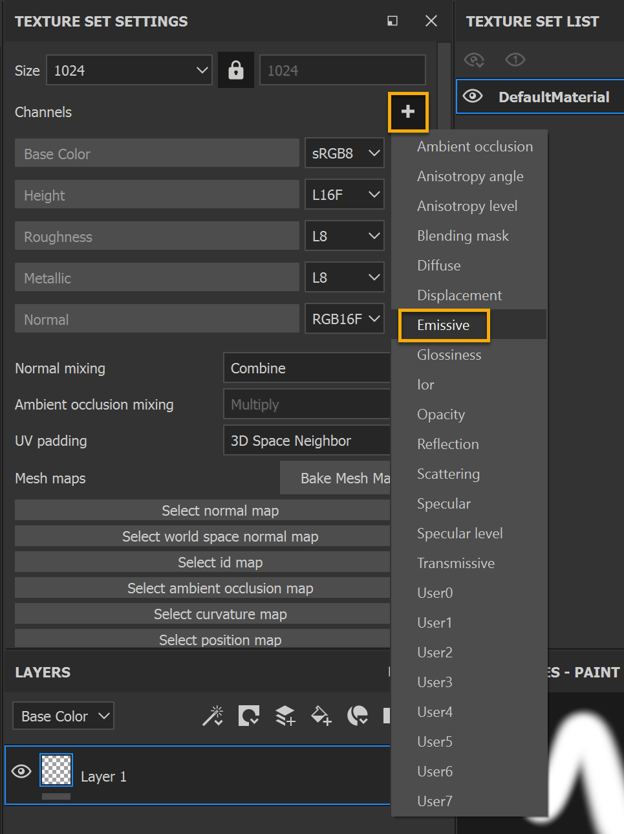Click the Add effect magic wand icon
The height and width of the screenshot is (834, 624).
pyautogui.click(x=213, y=716)
